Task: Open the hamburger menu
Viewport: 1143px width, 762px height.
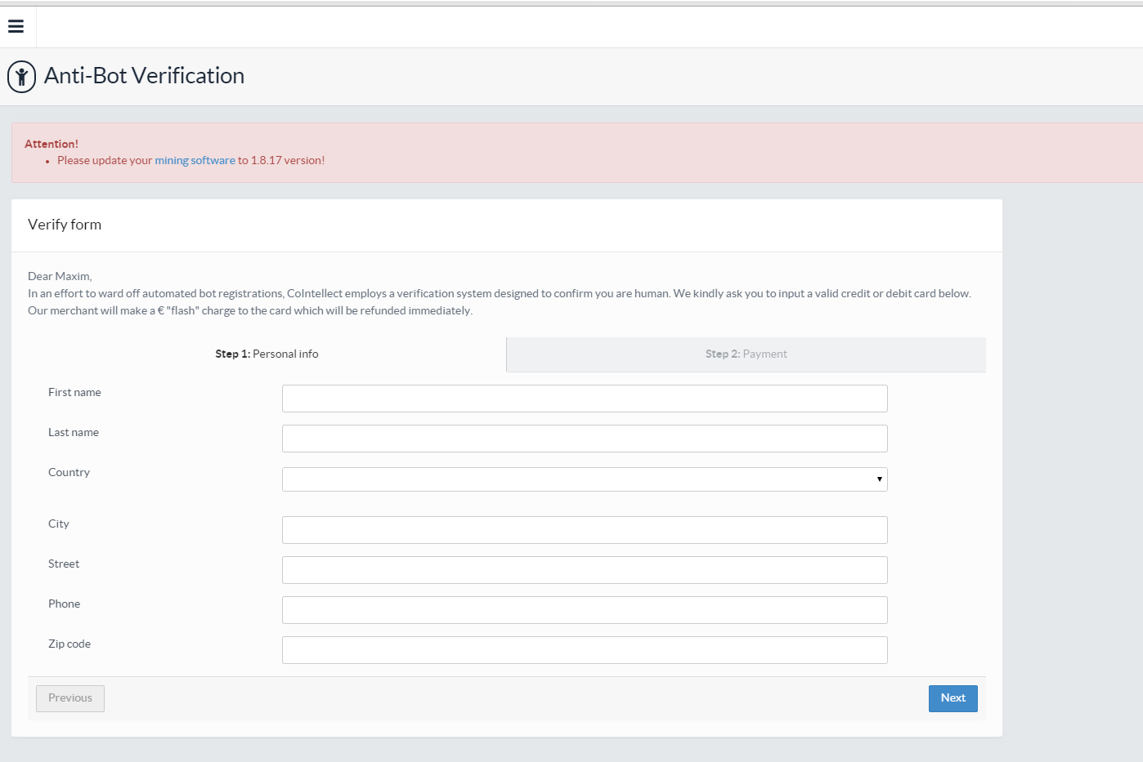Action: coord(16,26)
